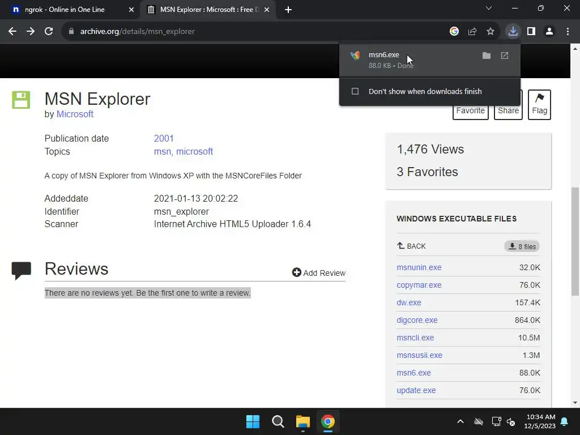Click the page vertical scrollbar thumb
Image resolution: width=580 pixels, height=435 pixels.
point(575,241)
